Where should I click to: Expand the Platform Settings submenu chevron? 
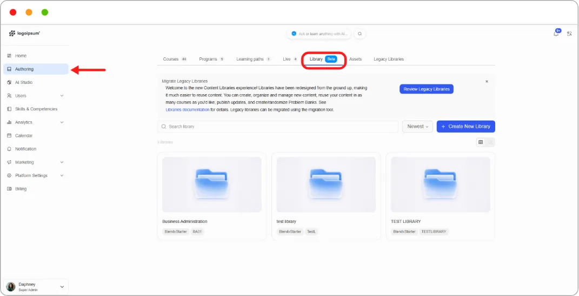(62, 175)
